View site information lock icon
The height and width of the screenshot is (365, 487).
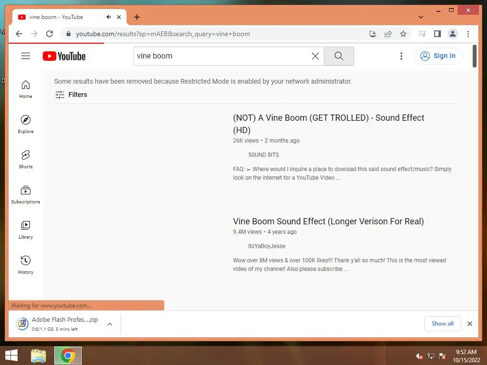[68, 34]
